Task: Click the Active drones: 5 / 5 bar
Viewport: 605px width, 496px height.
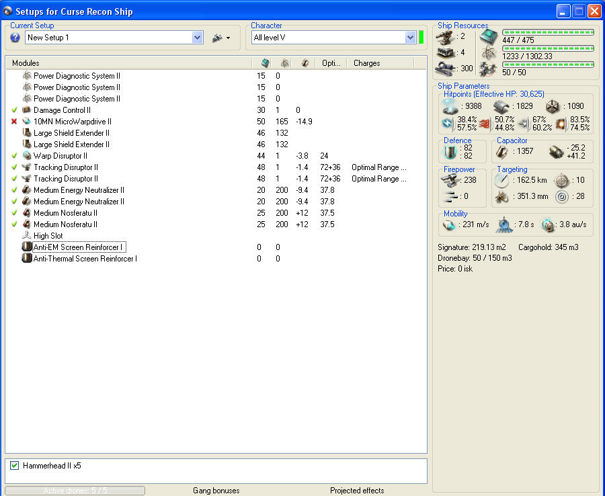Action: (x=75, y=491)
